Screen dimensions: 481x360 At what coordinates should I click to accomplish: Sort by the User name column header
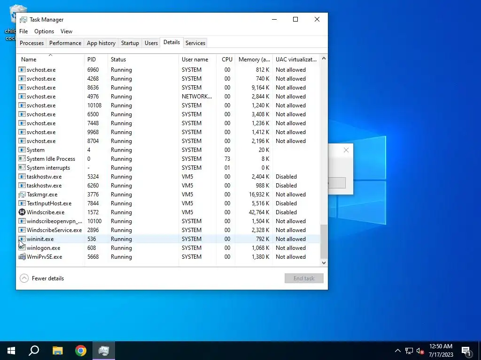click(198, 60)
